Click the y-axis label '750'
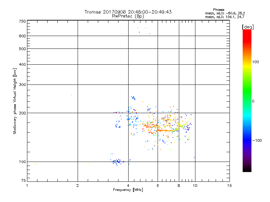This screenshot has height=202, width=270. click(22, 21)
